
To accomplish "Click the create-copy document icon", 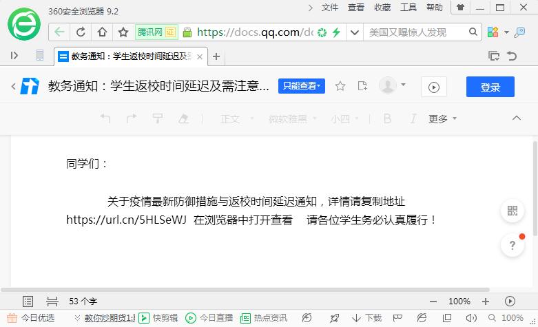I will click(x=362, y=86).
